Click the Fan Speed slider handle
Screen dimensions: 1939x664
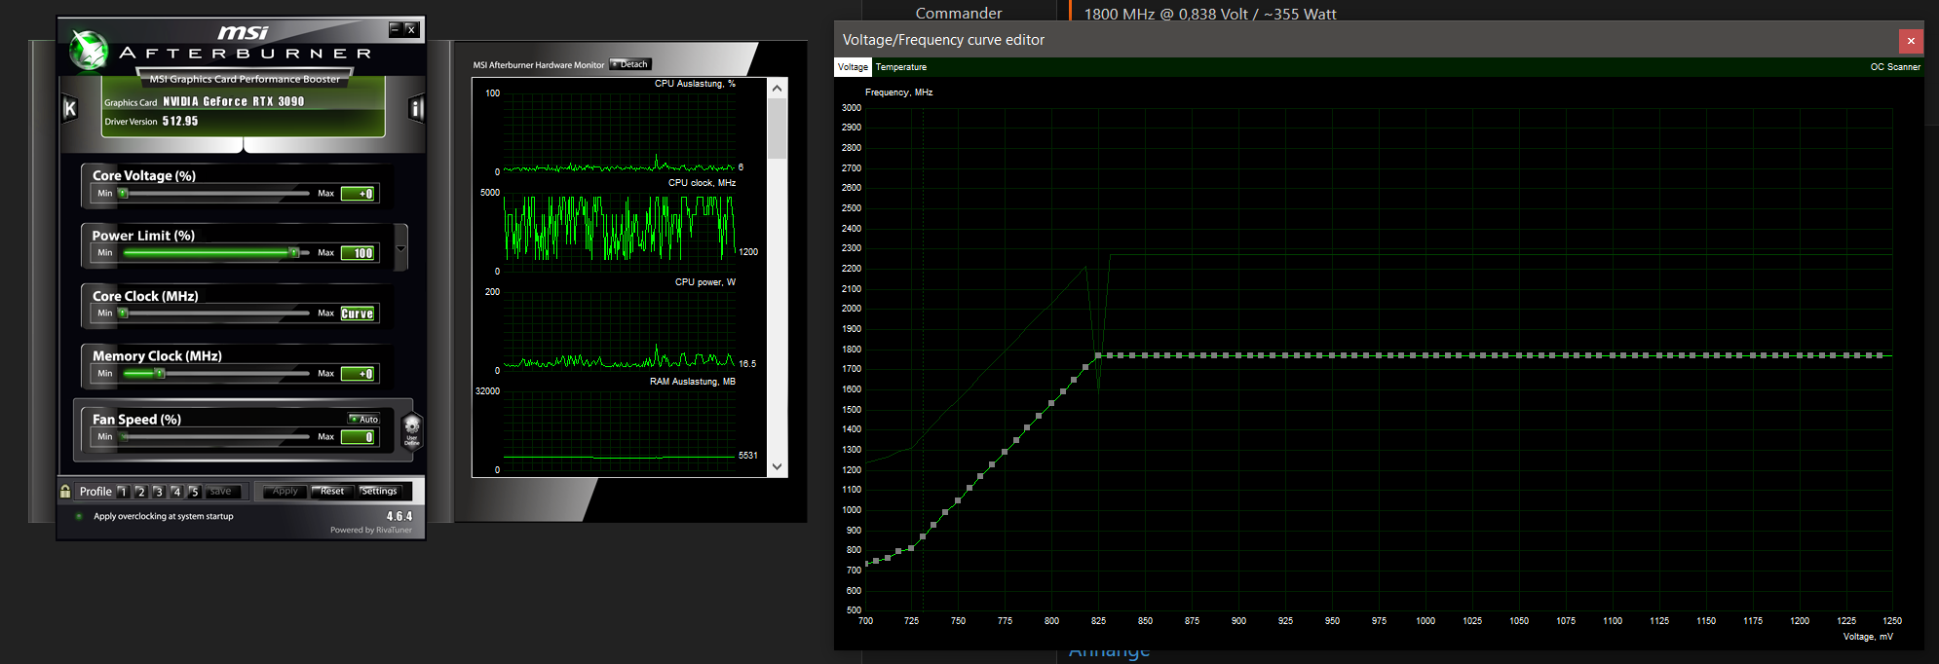pyautogui.click(x=124, y=437)
